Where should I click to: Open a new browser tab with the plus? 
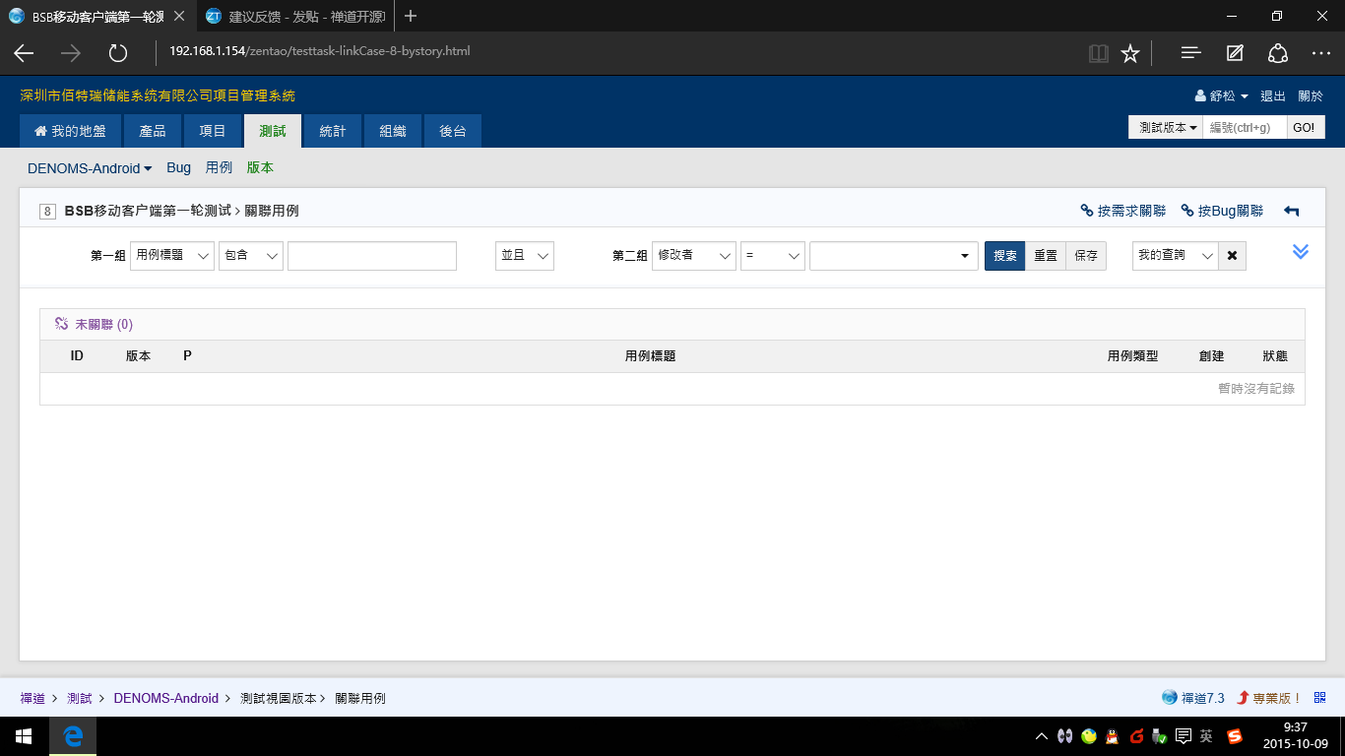tap(411, 16)
